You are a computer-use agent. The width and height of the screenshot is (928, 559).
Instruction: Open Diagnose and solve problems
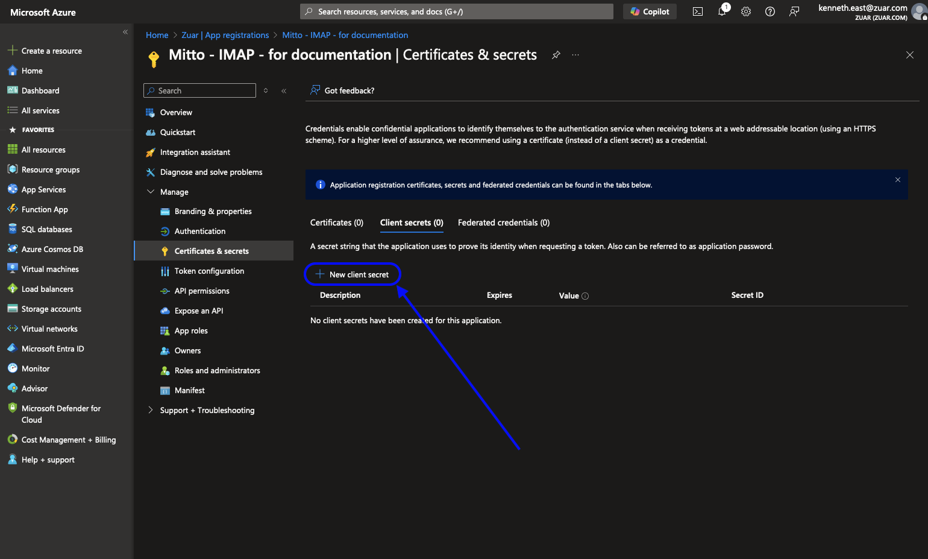click(204, 172)
